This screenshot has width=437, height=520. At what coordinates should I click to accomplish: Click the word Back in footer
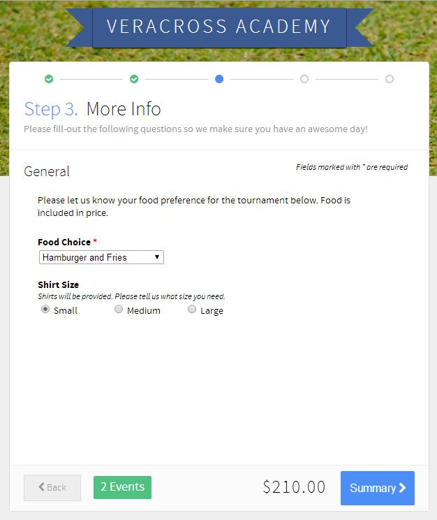57,487
